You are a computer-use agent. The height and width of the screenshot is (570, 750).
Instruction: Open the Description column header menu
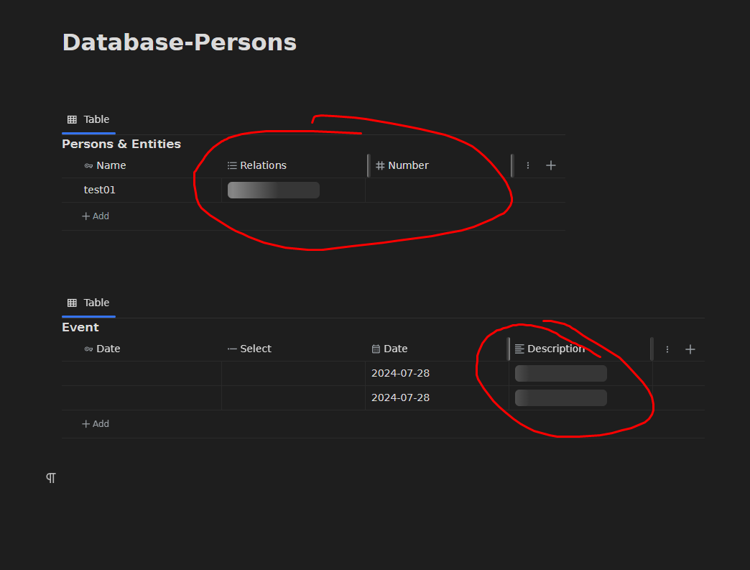(x=555, y=349)
